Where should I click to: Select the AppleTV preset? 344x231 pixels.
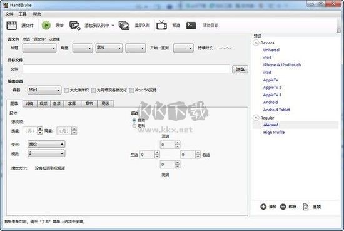pyautogui.click(x=270, y=80)
